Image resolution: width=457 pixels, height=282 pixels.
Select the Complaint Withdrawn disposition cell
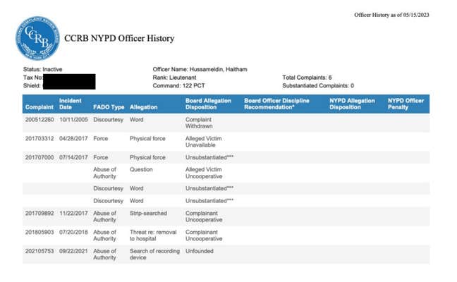pos(201,123)
